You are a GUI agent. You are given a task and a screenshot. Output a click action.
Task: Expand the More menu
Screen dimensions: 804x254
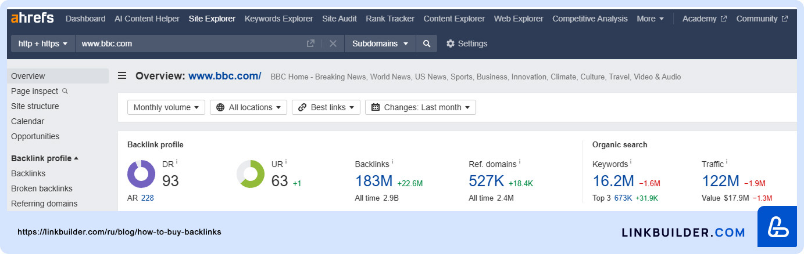coord(650,19)
